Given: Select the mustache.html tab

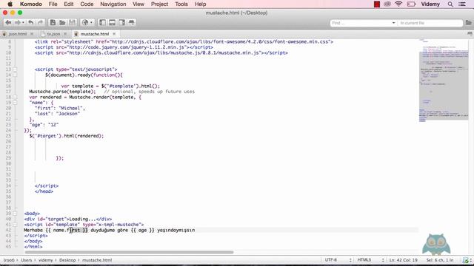Looking at the screenshot, I should (x=95, y=34).
